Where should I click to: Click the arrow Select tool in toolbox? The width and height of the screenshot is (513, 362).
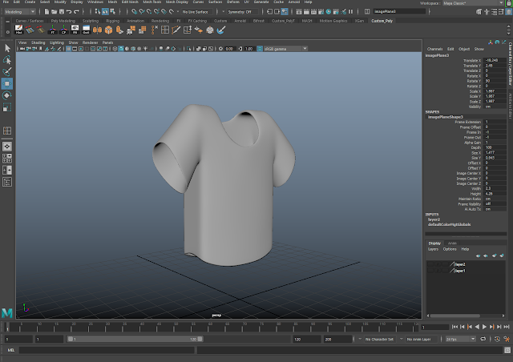point(7,47)
